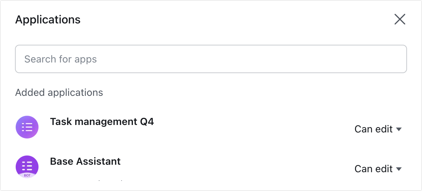Click the Added applications section label
This screenshot has width=422, height=191.
pyautogui.click(x=59, y=93)
